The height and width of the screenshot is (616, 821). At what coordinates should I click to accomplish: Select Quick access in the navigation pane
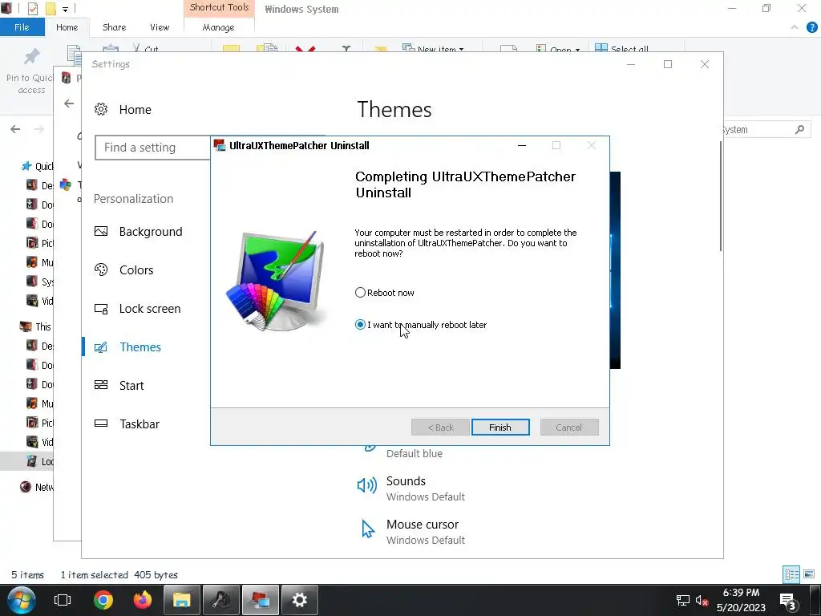click(x=36, y=166)
